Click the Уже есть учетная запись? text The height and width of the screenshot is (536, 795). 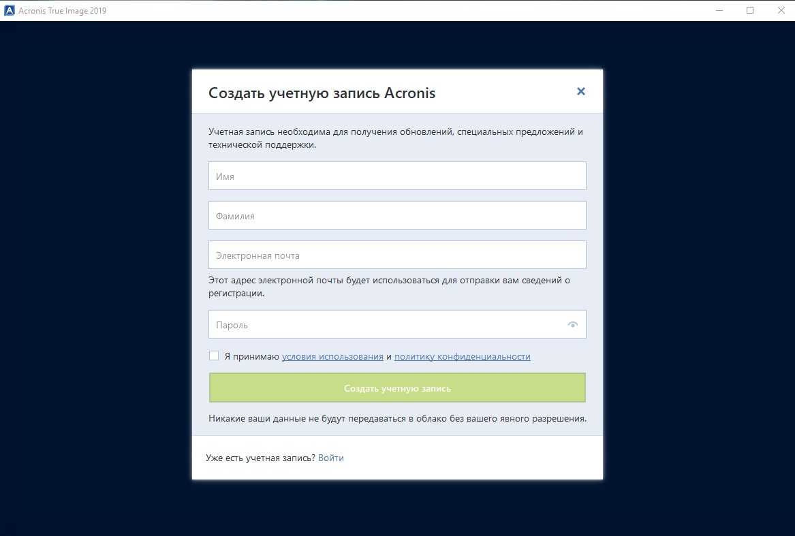click(261, 458)
